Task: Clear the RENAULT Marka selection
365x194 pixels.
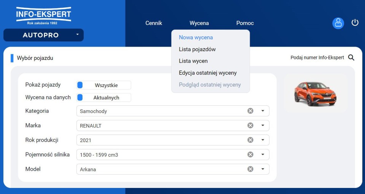Action: click(x=250, y=125)
